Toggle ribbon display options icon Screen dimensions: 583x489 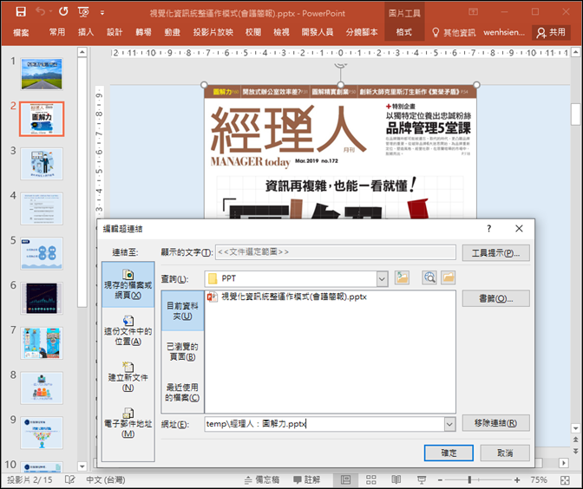(473, 12)
